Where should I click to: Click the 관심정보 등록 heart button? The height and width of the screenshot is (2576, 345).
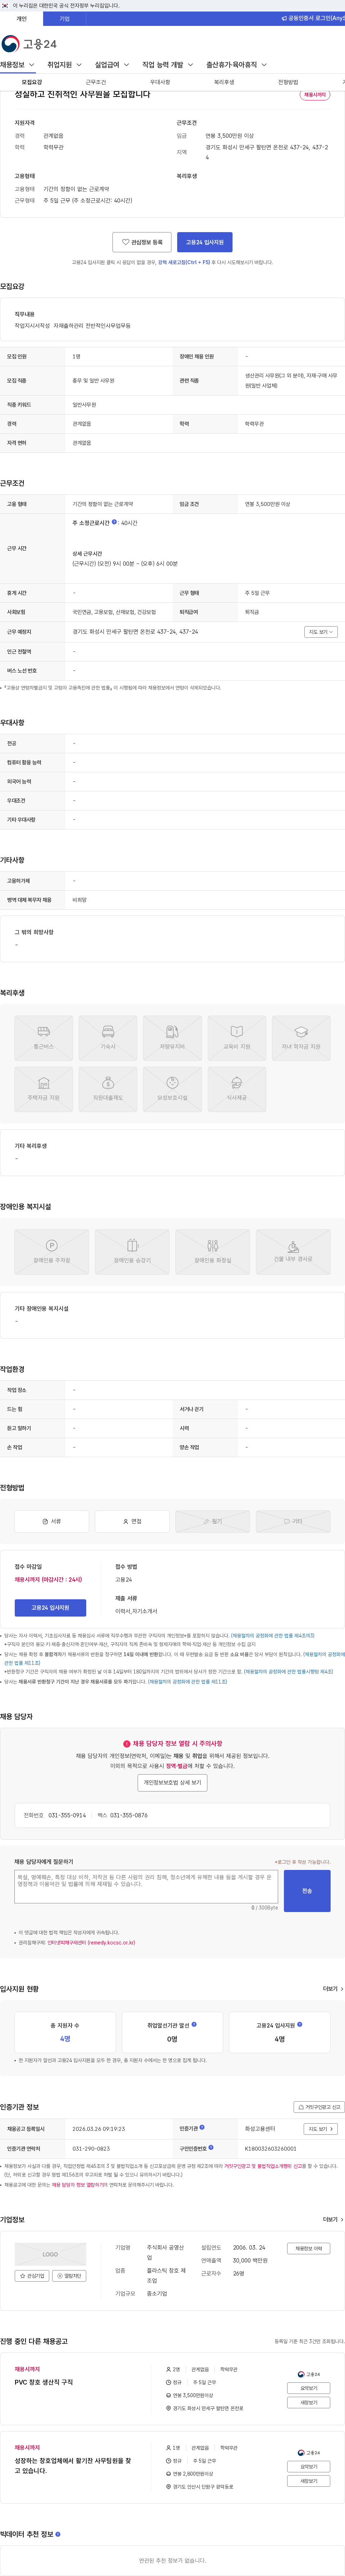tap(142, 242)
